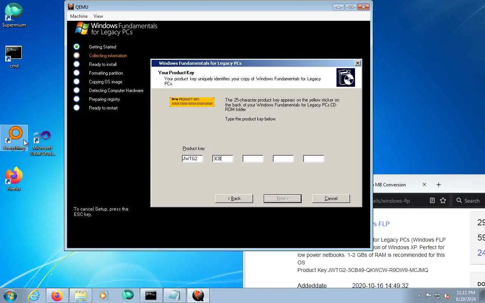Close the MB Conversion tab in Firefox
The height and width of the screenshot is (303, 485).
(424, 185)
